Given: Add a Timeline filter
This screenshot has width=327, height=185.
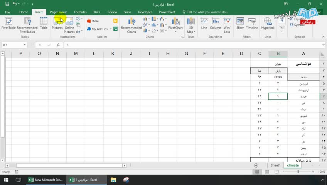Looking at the screenshot, I should pos(252,24).
